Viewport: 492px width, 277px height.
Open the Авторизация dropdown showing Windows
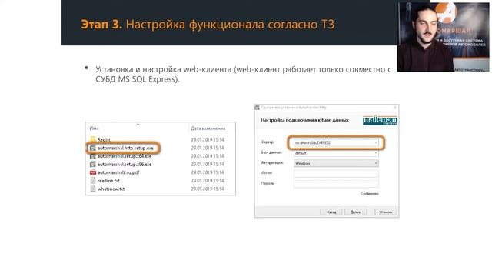pyautogui.click(x=336, y=163)
